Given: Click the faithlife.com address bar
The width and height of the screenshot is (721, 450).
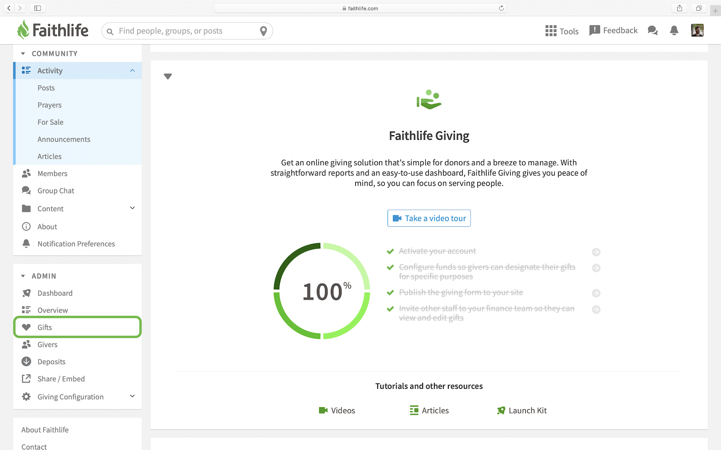Looking at the screenshot, I should (360, 8).
